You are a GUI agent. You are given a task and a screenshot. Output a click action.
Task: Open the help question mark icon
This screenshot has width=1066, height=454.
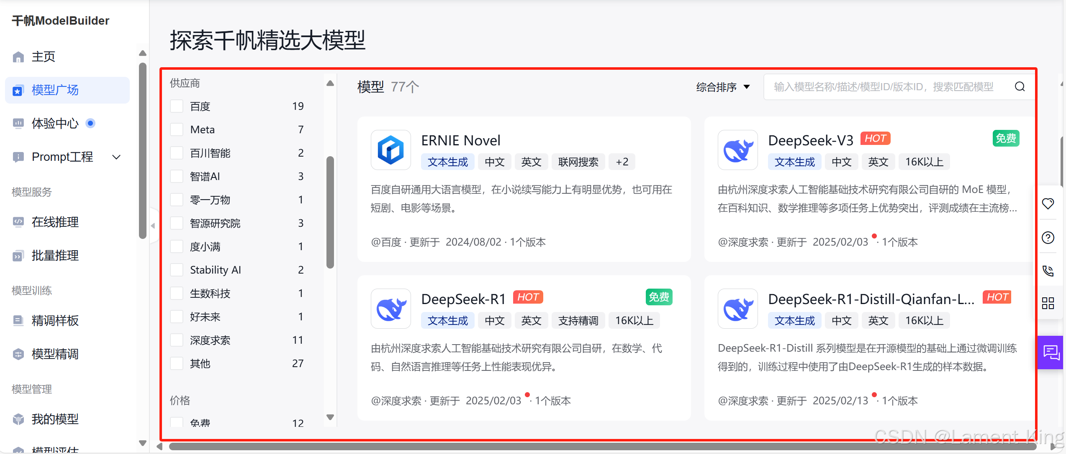pos(1048,238)
